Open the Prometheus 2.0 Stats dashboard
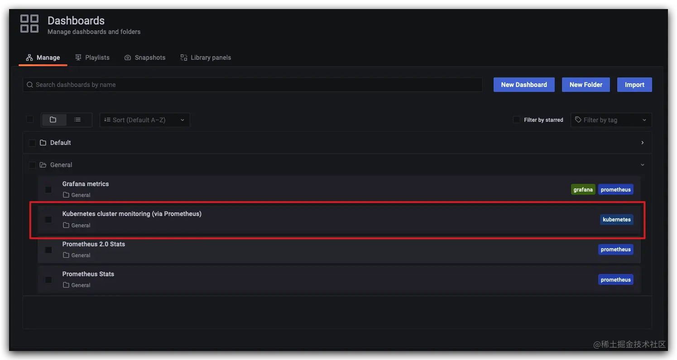The width and height of the screenshot is (677, 360). (x=94, y=244)
